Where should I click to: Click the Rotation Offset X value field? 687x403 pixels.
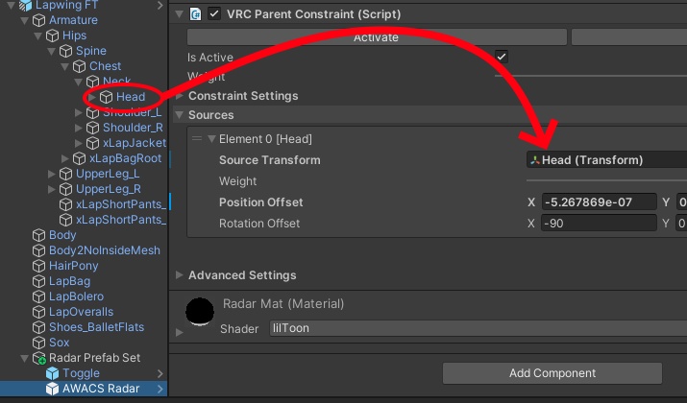[x=598, y=224]
